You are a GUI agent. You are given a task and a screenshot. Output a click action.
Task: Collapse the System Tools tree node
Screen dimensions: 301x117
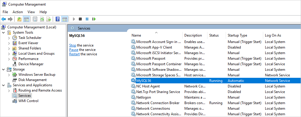pyautogui.click(x=4, y=32)
